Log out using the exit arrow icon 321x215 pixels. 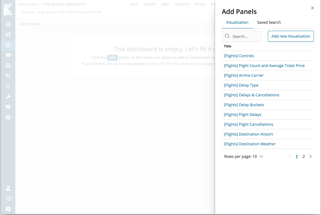[x=8, y=198]
